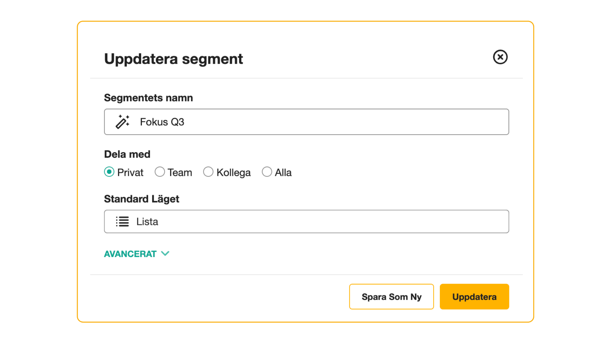Image resolution: width=612 pixels, height=344 pixels.
Task: Click the Uppdatera button
Action: [474, 297]
